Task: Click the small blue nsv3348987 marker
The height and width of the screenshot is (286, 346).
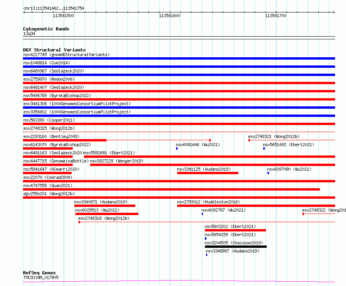Action: 206,255
